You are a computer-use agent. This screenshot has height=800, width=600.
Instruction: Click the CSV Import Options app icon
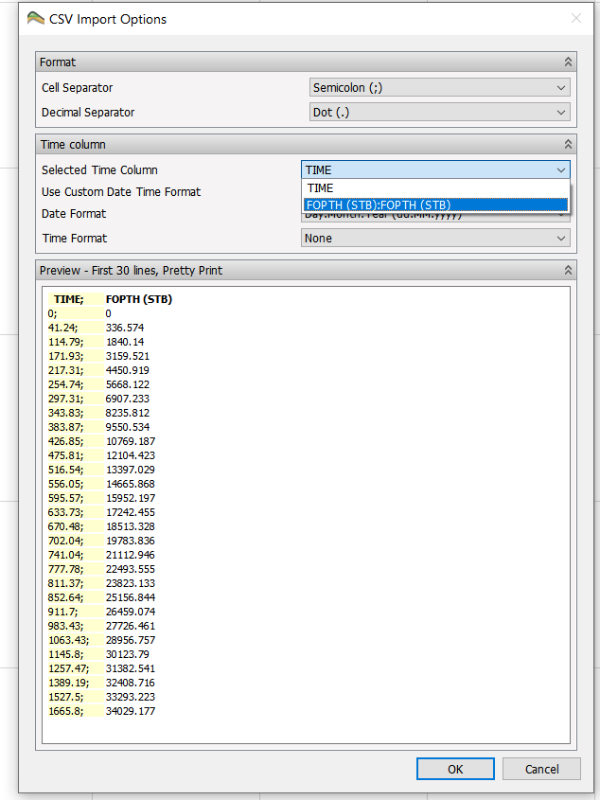pyautogui.click(x=35, y=18)
